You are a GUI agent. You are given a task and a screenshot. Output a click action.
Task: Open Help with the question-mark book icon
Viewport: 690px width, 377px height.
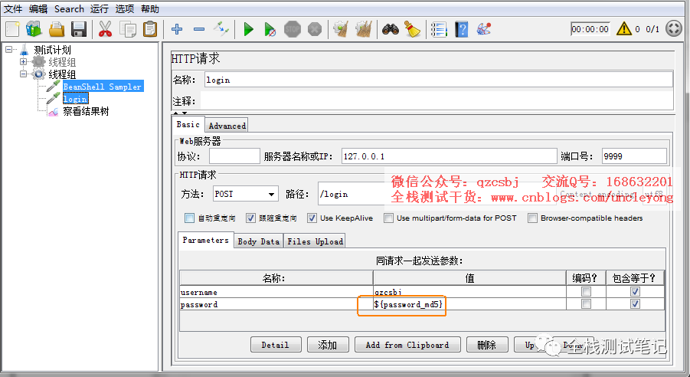coord(462,30)
